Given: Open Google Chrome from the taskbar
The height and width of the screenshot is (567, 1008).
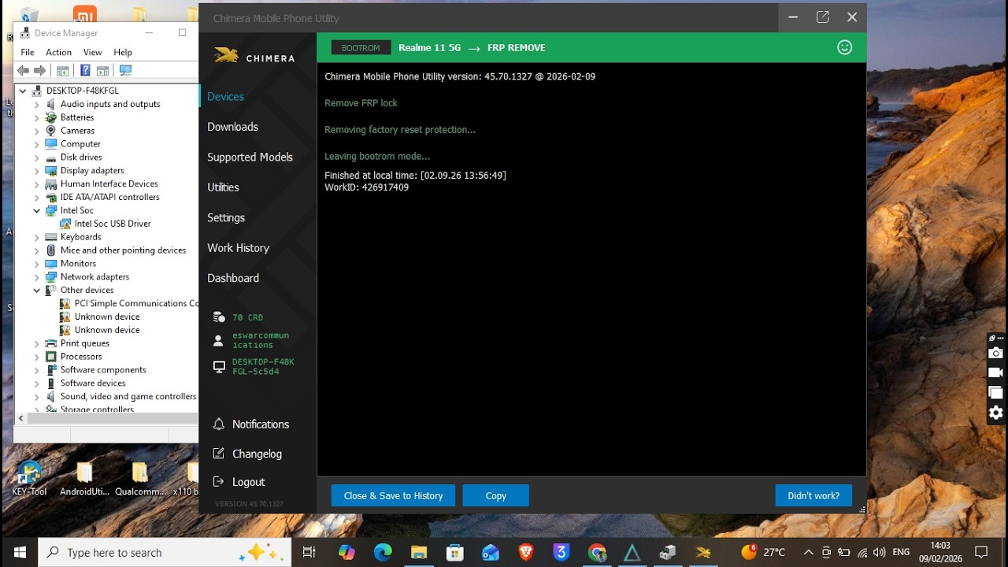Looking at the screenshot, I should [597, 552].
